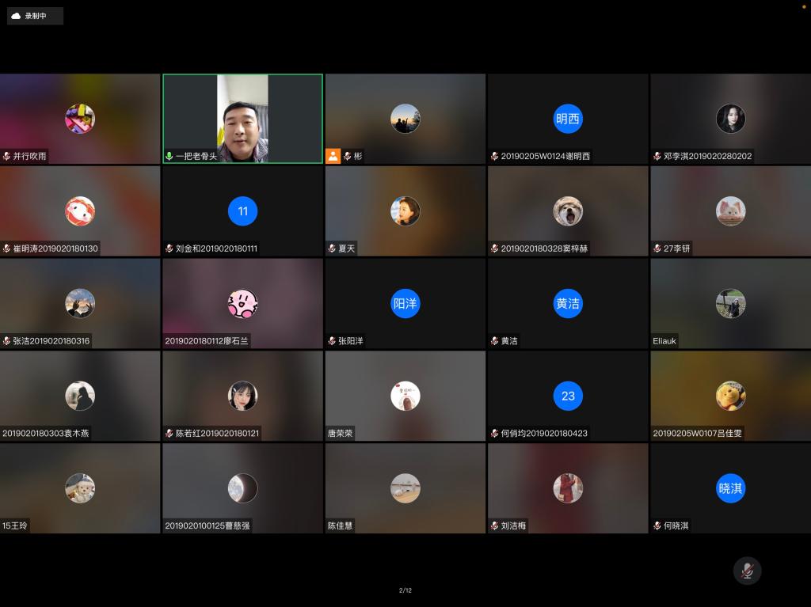Click muted mic icon next to 何晓淇
811x607 pixels.
pos(657,525)
